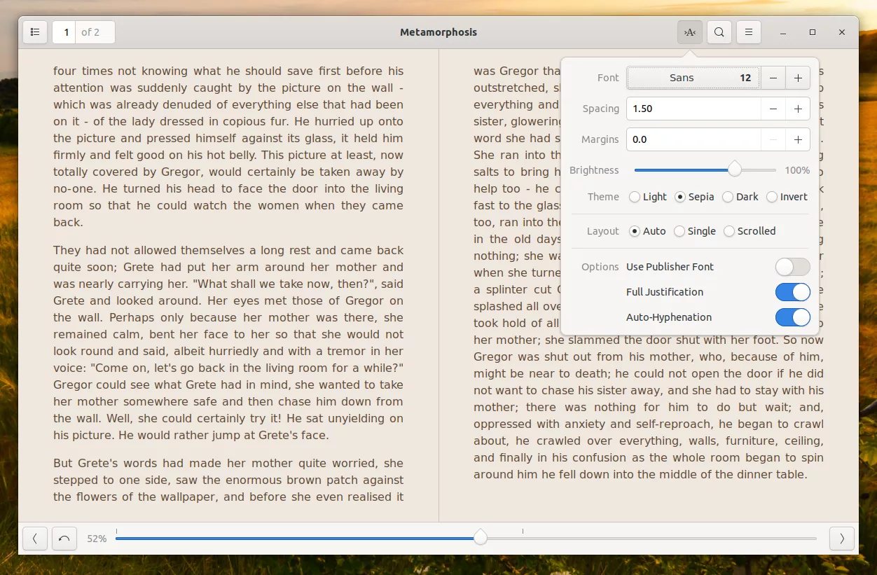
Task: Select the Dark theme
Action: (728, 197)
